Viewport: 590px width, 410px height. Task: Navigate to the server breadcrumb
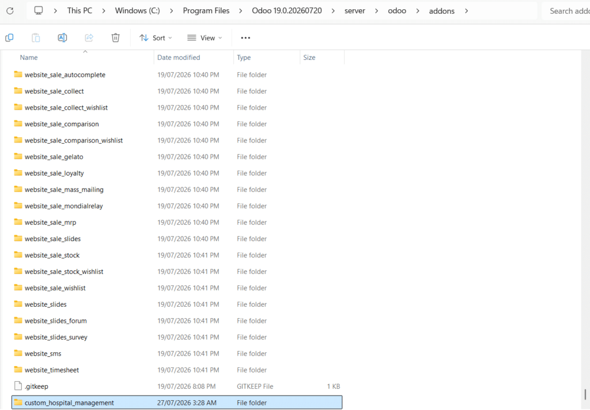355,11
